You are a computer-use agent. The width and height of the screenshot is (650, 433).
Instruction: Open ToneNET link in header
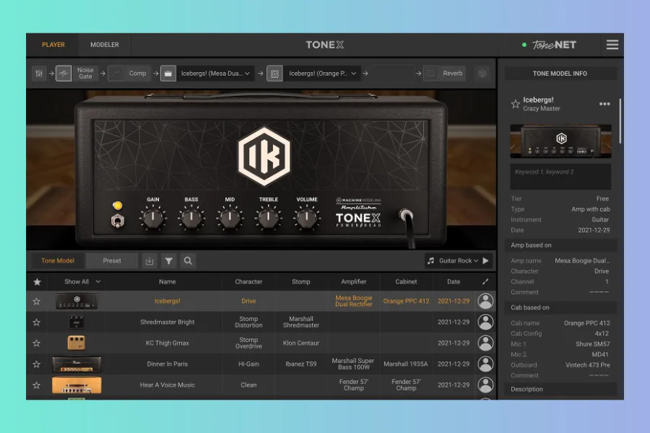[554, 45]
